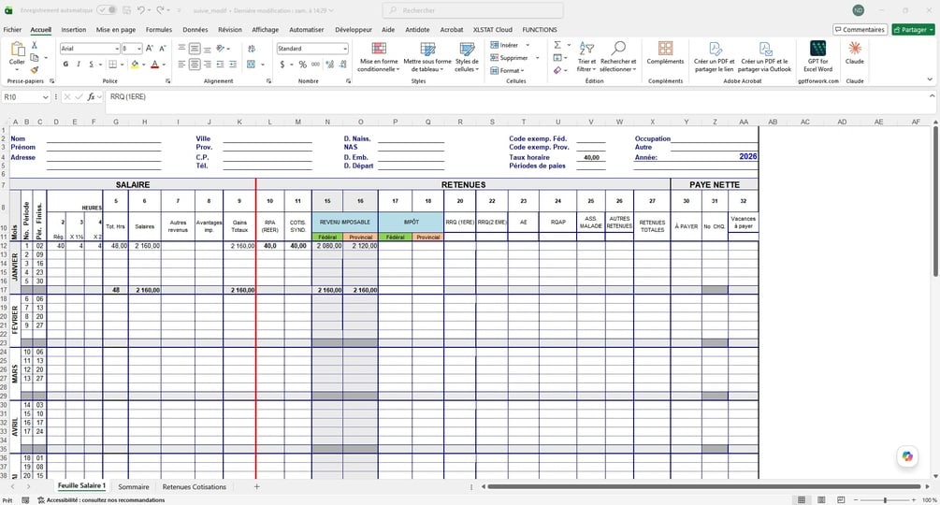Open the Standard number format dropdown
940x505 pixels.
[345, 49]
